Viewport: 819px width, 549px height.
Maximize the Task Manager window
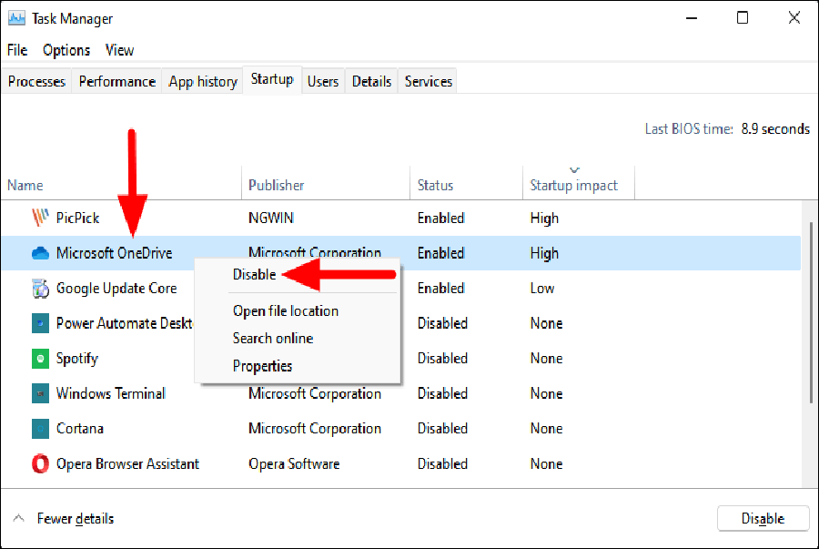tap(743, 18)
